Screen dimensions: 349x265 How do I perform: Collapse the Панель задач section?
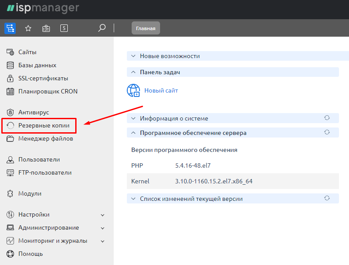(133, 72)
